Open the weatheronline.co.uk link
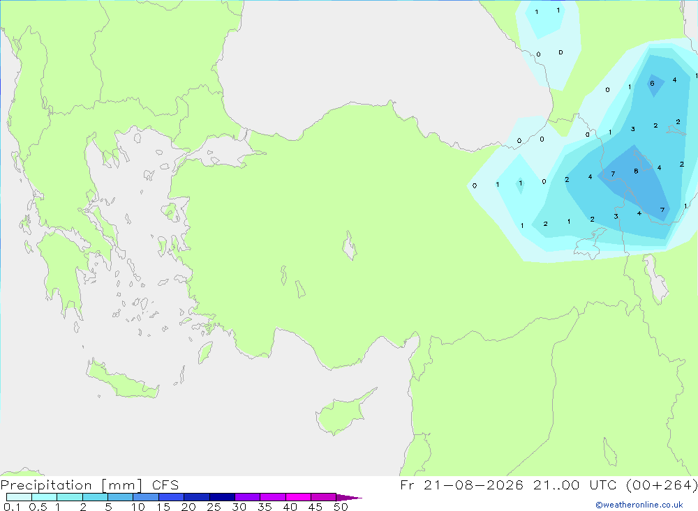Viewport: 698px width, 511px height. coord(639,505)
